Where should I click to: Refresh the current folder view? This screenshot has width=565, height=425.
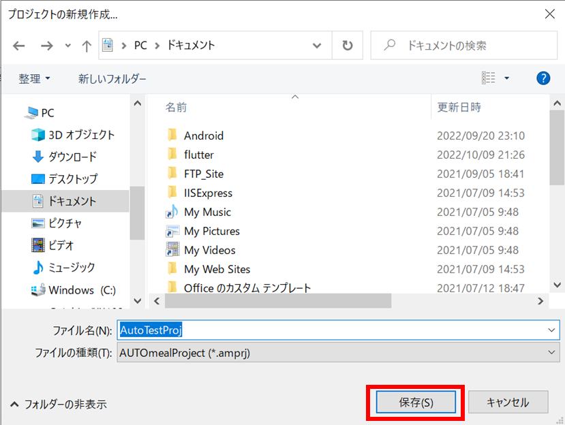348,46
